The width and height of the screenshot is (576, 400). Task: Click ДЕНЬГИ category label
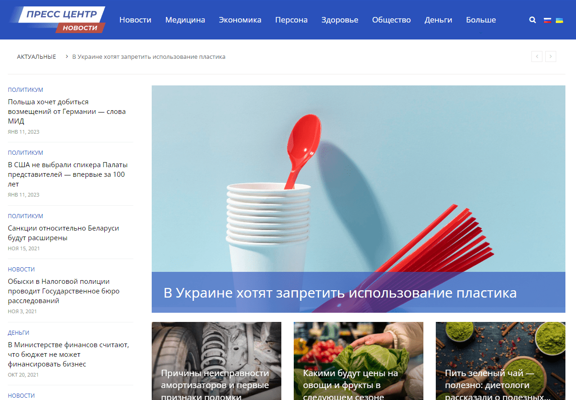(18, 333)
